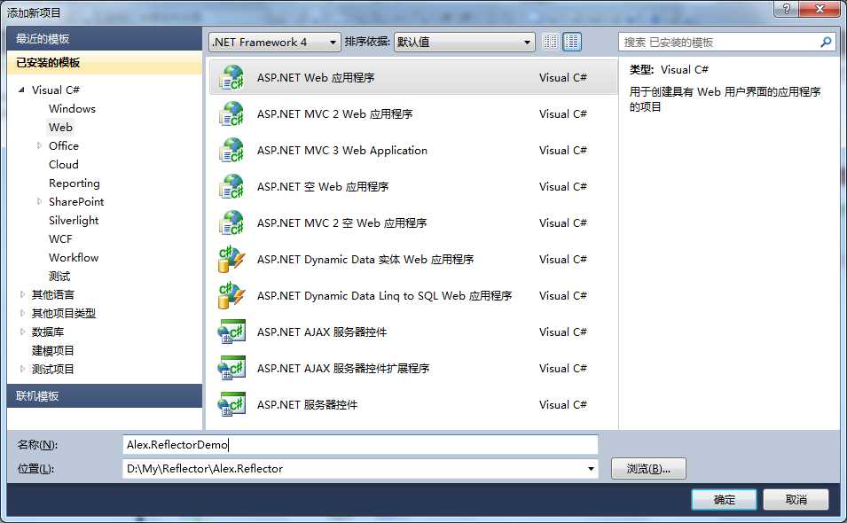Click the AJAX 服务器控件扩展程序 template icon
Screen dimensions: 847x523
[x=231, y=368]
